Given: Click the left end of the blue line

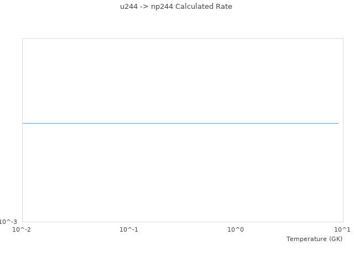Looking at the screenshot, I should click(x=23, y=123).
